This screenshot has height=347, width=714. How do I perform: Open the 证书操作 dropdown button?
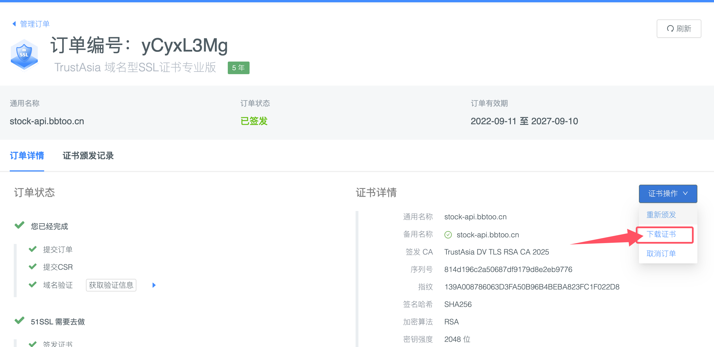click(x=668, y=194)
